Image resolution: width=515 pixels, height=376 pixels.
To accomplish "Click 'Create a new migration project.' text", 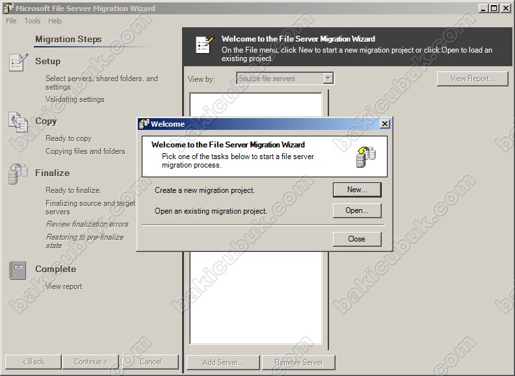I will [x=205, y=190].
